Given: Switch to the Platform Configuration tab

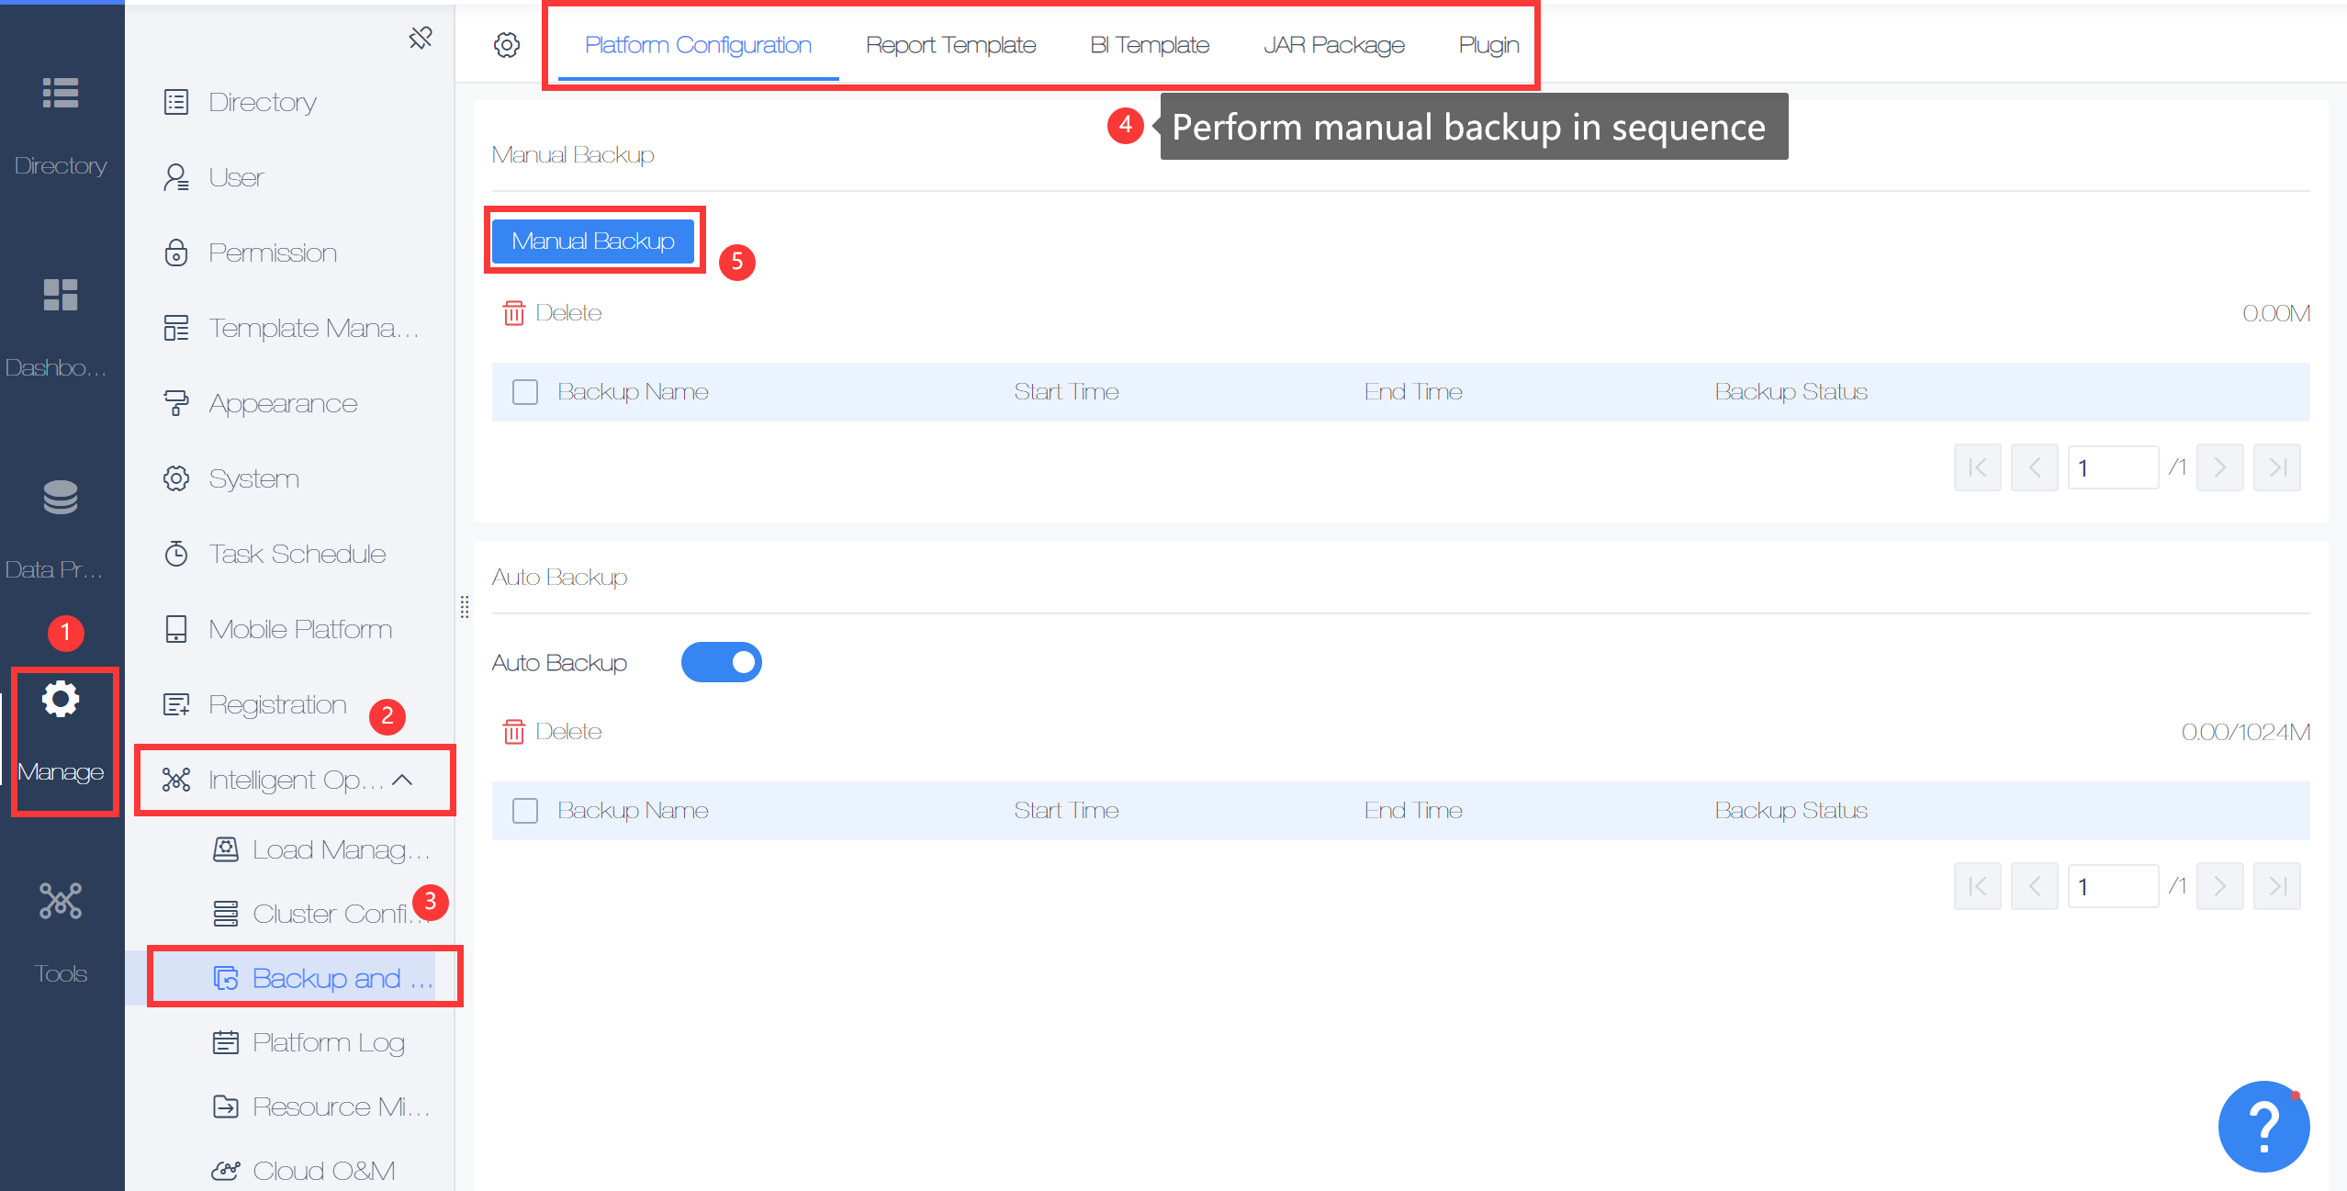Looking at the screenshot, I should coord(698,45).
